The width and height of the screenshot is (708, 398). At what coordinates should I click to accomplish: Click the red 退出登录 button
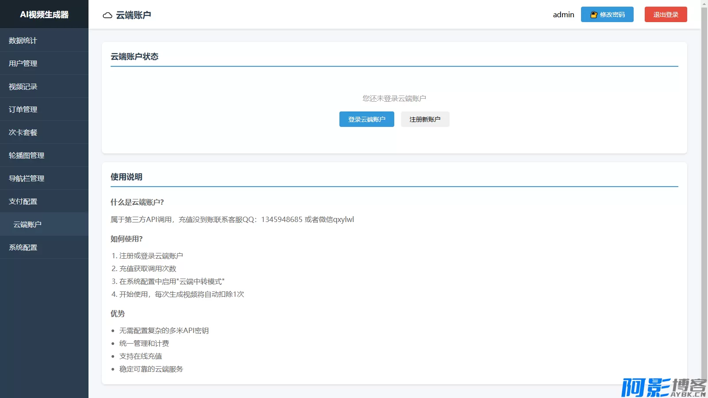point(666,15)
